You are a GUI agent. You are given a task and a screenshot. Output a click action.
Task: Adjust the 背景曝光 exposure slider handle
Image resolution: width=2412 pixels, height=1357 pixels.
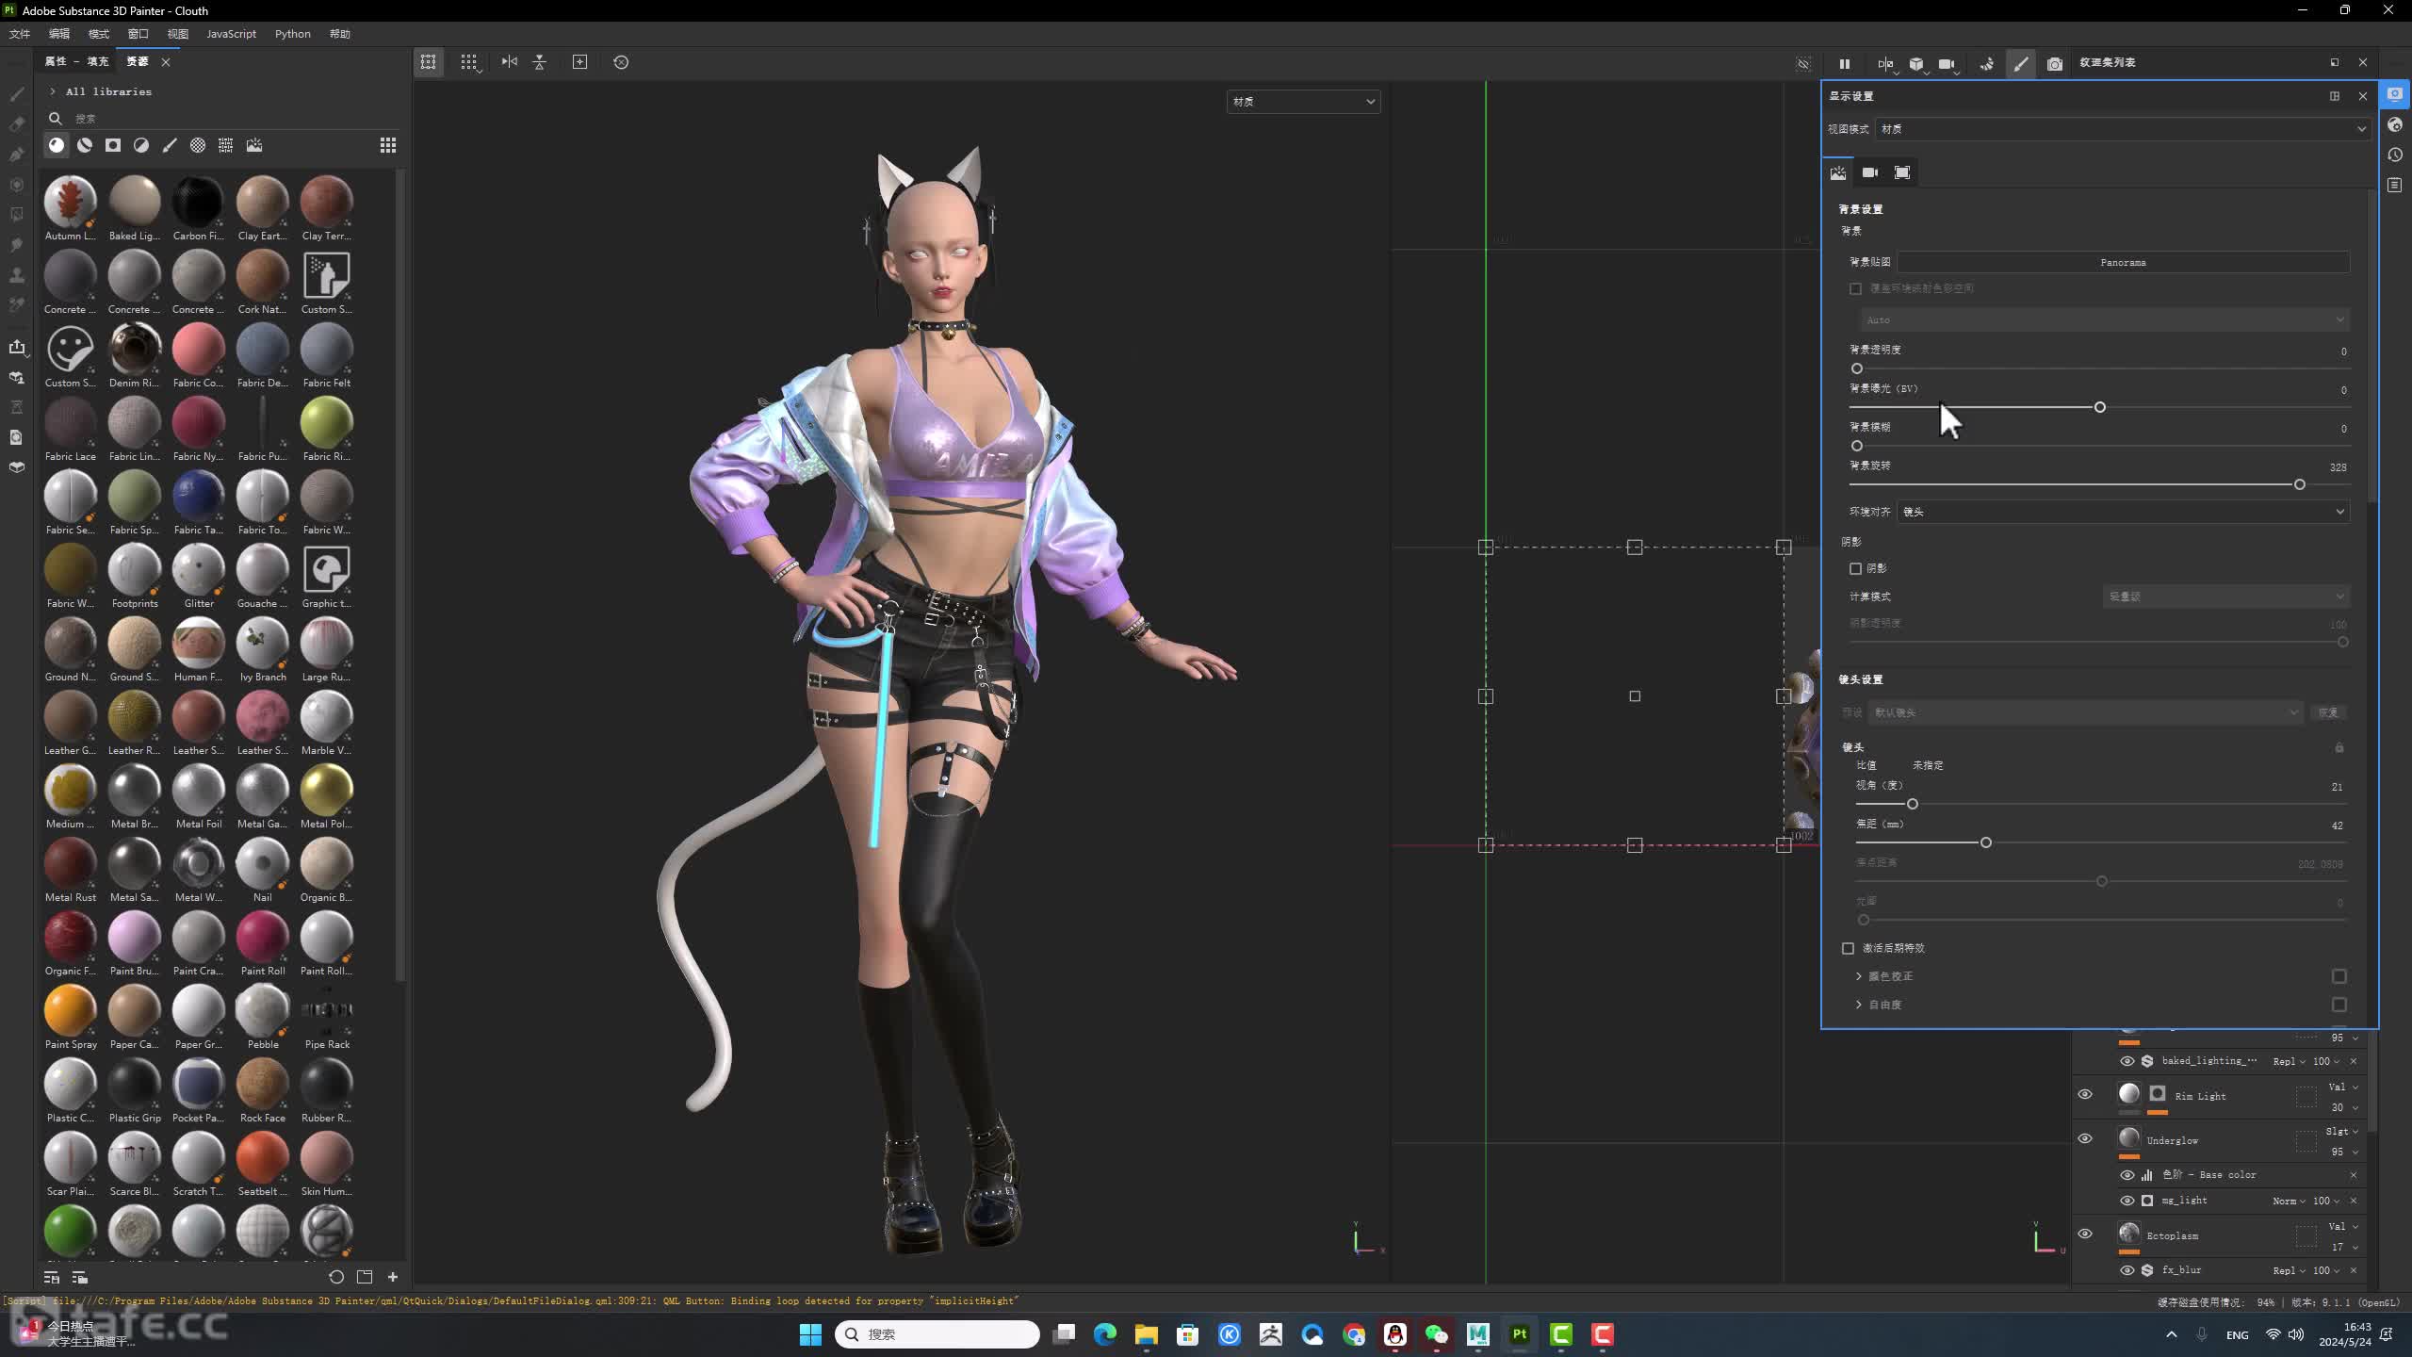click(2099, 407)
